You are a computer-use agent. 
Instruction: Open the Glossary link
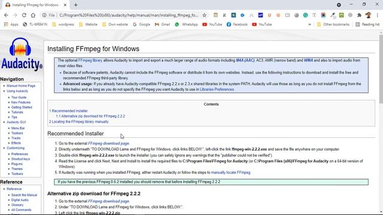pyautogui.click(x=17, y=205)
